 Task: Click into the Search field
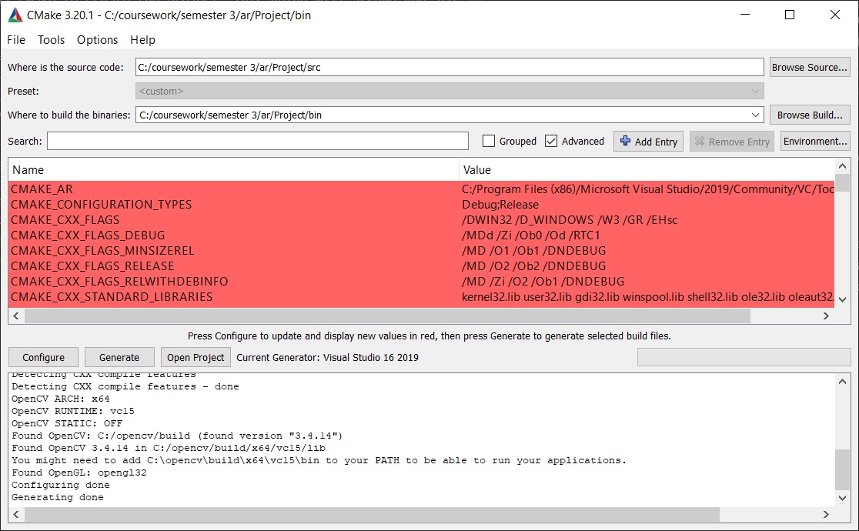[258, 141]
